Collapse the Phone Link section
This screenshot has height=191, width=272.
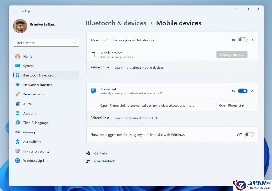pyautogui.click(x=252, y=91)
